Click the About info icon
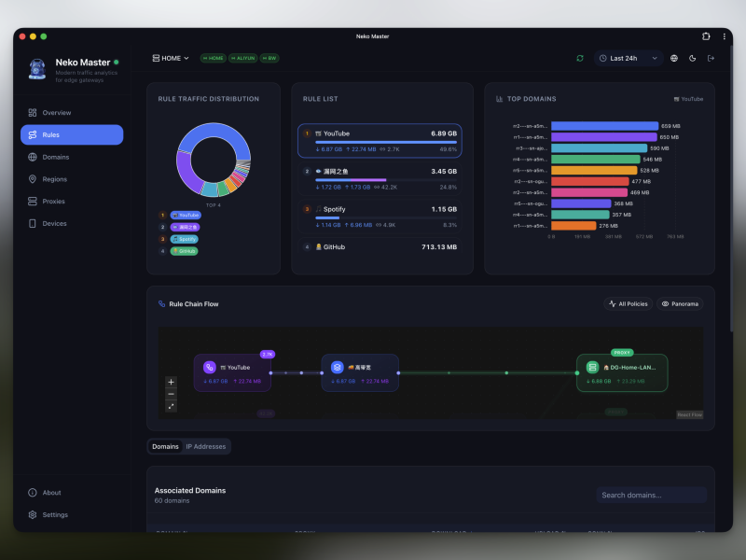The height and width of the screenshot is (560, 746). tap(33, 493)
